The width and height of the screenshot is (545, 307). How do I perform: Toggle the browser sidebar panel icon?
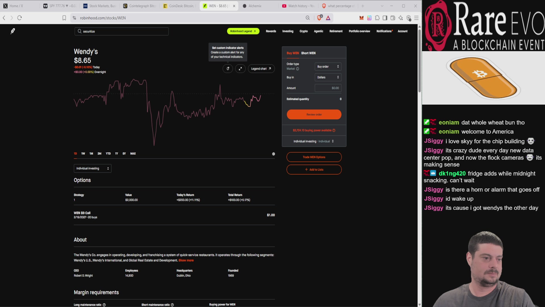[385, 18]
